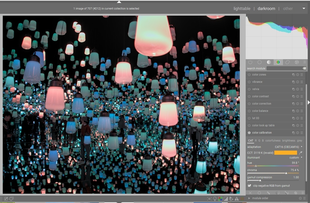Enable the color contrast module
The image size is (310, 203).
coord(249,96)
